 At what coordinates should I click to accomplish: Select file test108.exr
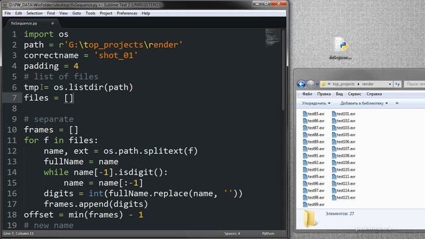(x=344, y=156)
